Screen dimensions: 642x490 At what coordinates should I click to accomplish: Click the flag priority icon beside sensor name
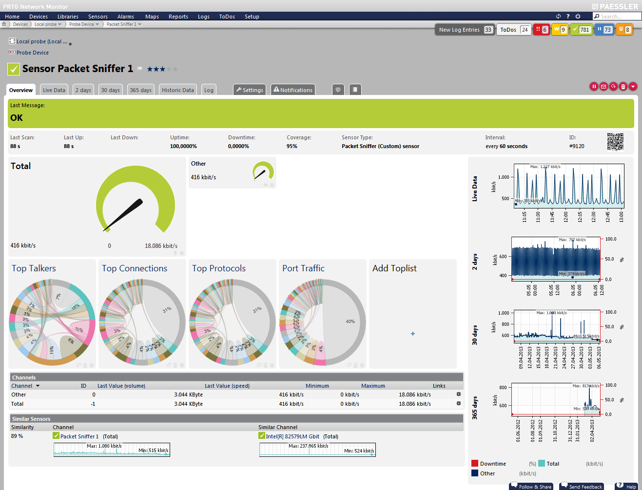[140, 69]
